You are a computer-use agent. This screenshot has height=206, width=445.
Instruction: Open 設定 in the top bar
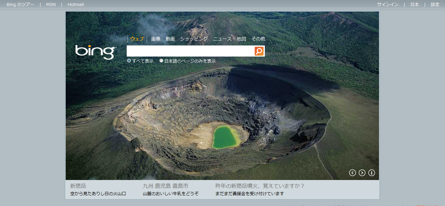pos(435,4)
